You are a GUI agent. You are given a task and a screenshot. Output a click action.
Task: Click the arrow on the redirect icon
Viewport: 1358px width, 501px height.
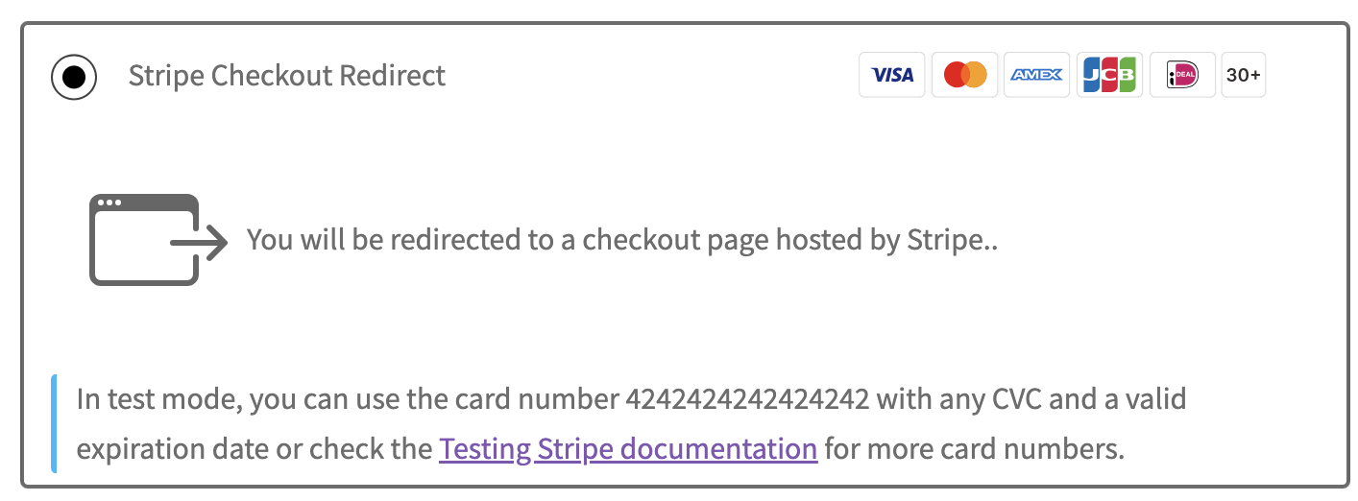click(204, 242)
